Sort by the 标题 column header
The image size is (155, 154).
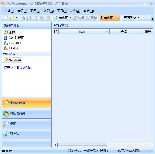(84, 32)
